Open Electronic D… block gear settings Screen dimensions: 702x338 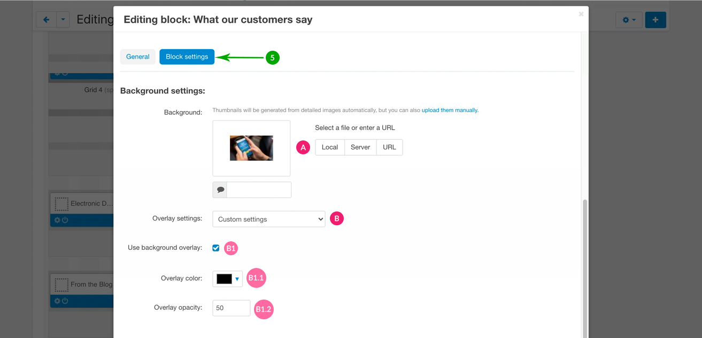tap(57, 220)
